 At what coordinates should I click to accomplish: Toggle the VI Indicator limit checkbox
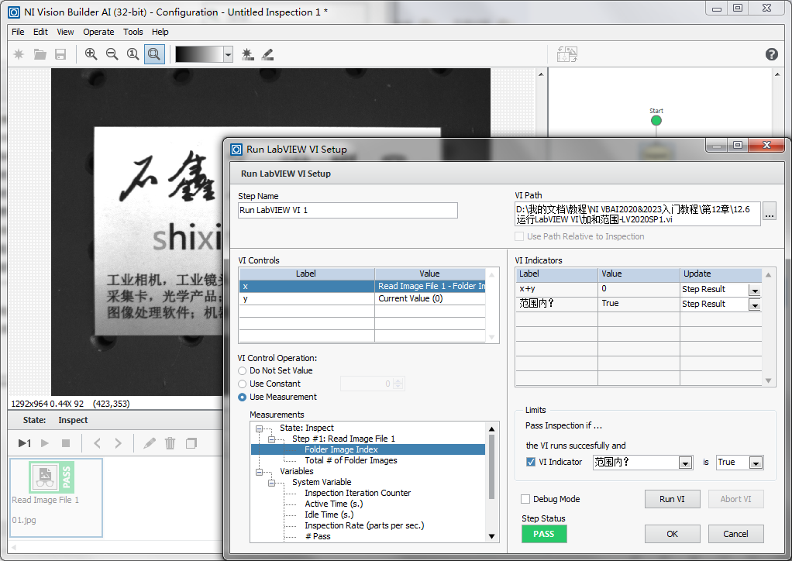point(531,462)
